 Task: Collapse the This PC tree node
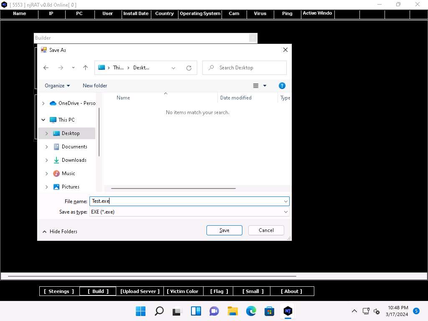(x=43, y=120)
